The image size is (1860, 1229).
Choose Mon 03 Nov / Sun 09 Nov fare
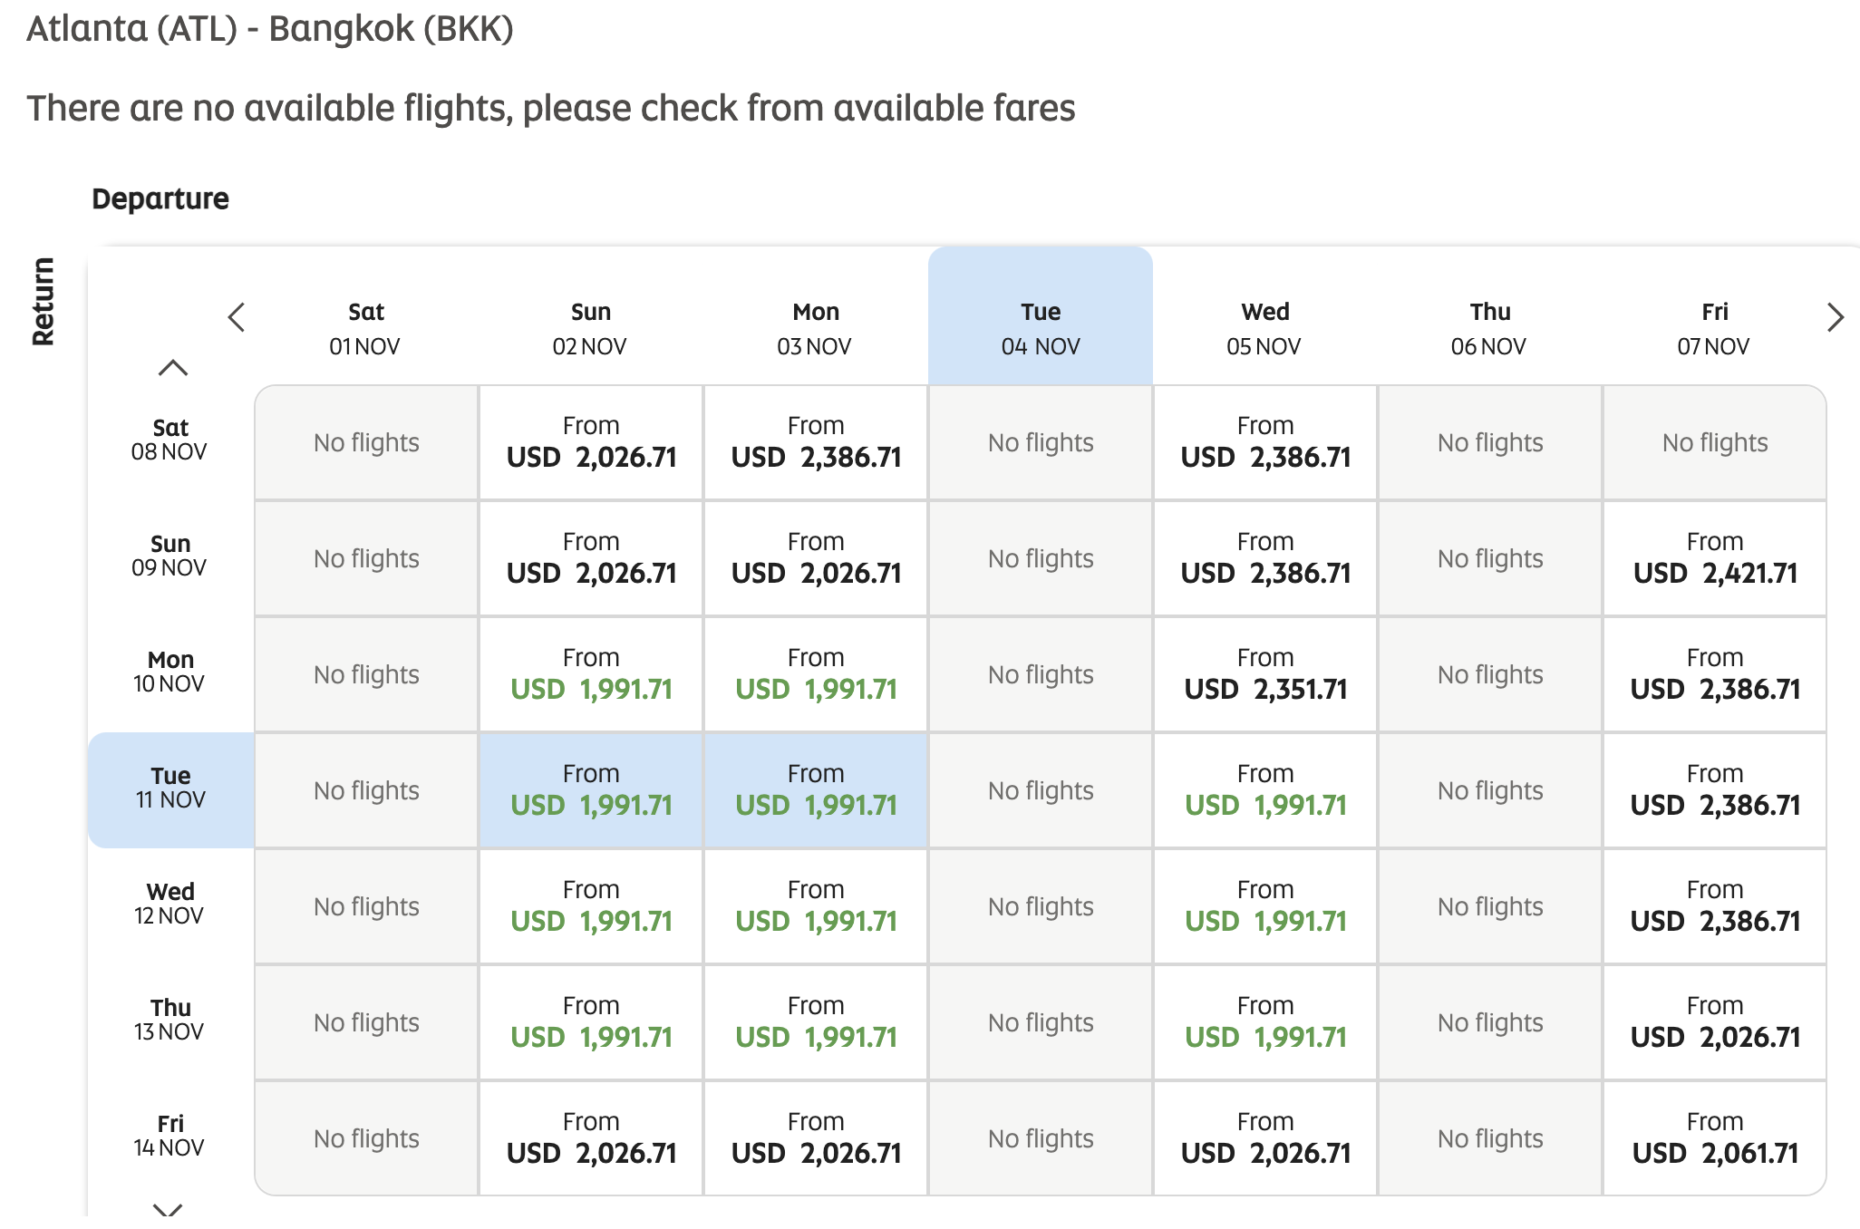tap(816, 558)
